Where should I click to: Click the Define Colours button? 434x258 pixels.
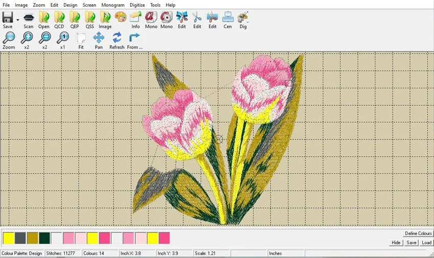tap(418, 233)
